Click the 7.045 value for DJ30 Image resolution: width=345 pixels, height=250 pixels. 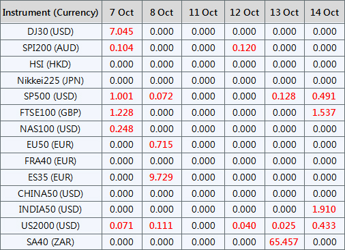tap(121, 31)
